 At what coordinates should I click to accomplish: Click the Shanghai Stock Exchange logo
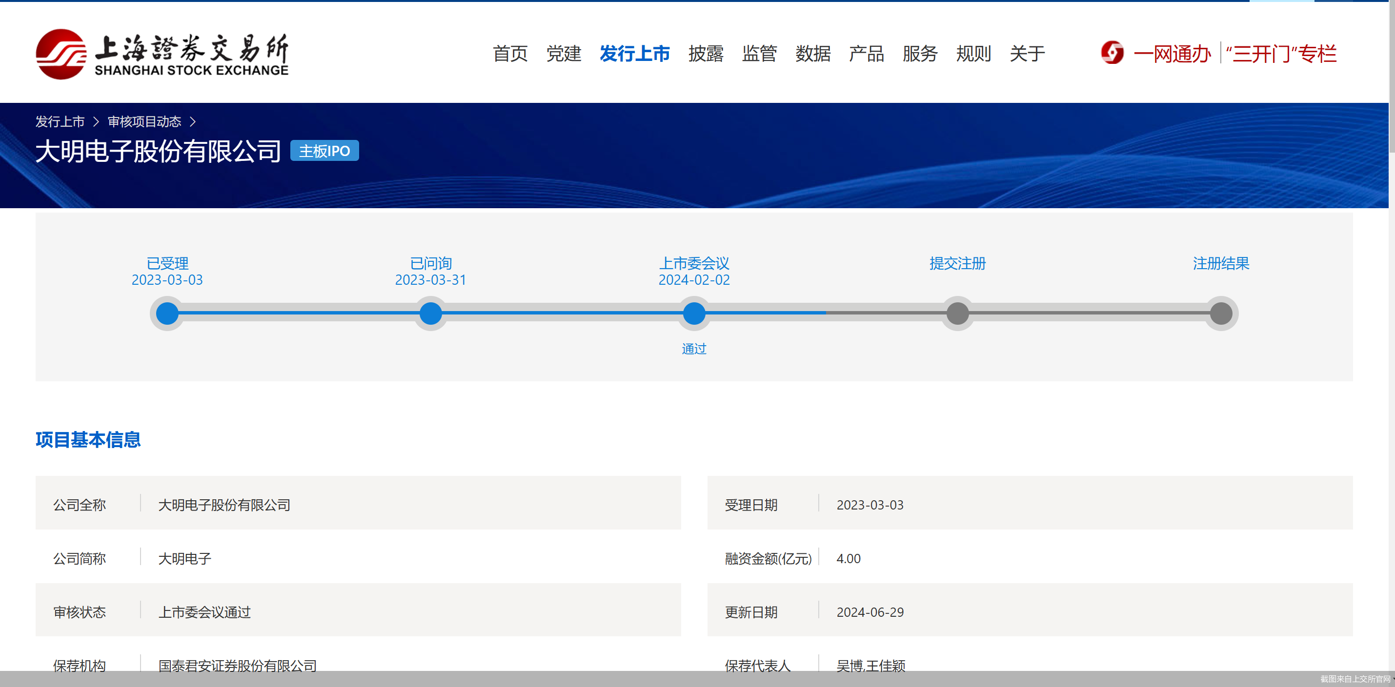click(x=162, y=54)
